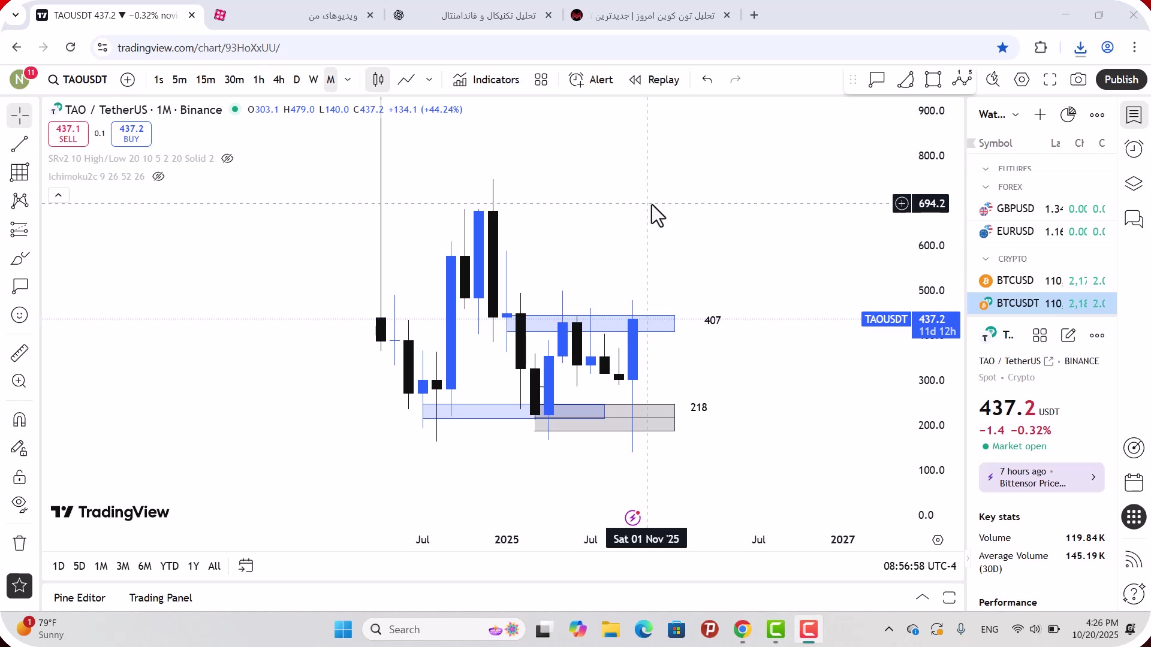
Task: Open chart settings hexagon icon
Action: (x=1022, y=80)
